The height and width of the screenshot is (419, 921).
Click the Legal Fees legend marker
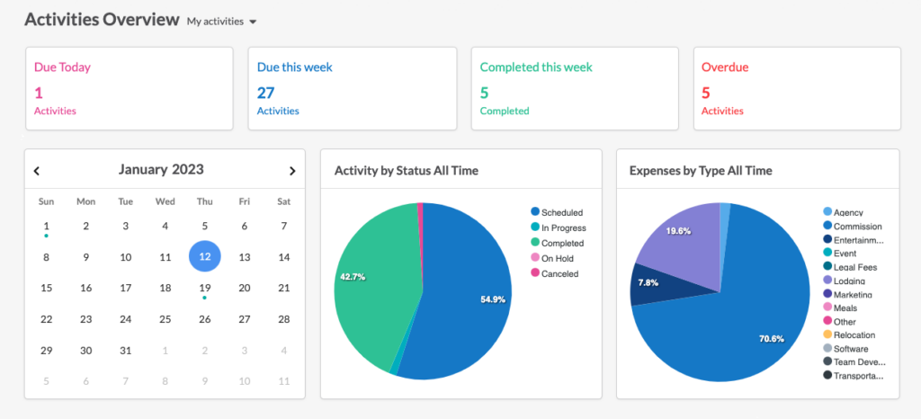click(827, 267)
